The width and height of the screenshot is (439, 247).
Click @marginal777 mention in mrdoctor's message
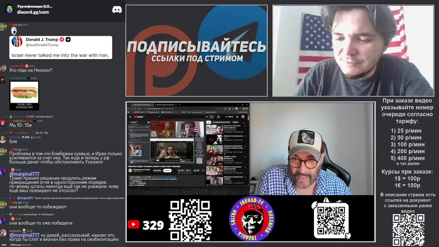24,235
